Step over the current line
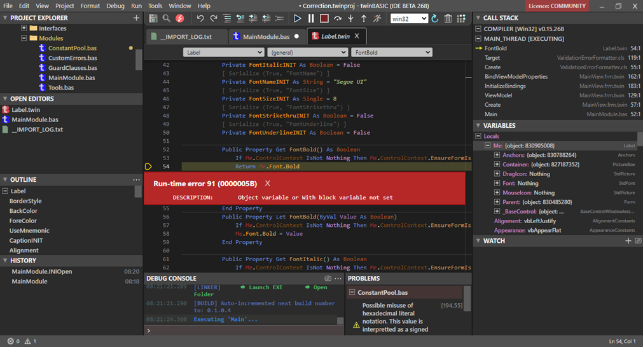Screen dimensions: 643x347 click(x=338, y=18)
